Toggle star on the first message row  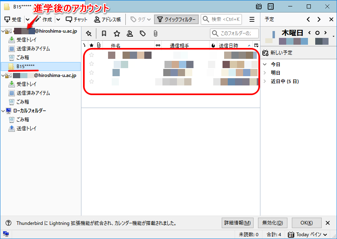coord(92,55)
